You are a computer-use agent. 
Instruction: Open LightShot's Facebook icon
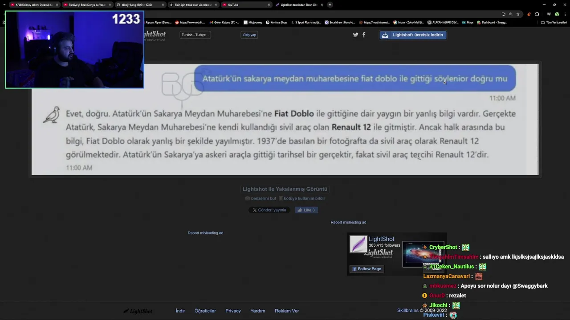364,35
